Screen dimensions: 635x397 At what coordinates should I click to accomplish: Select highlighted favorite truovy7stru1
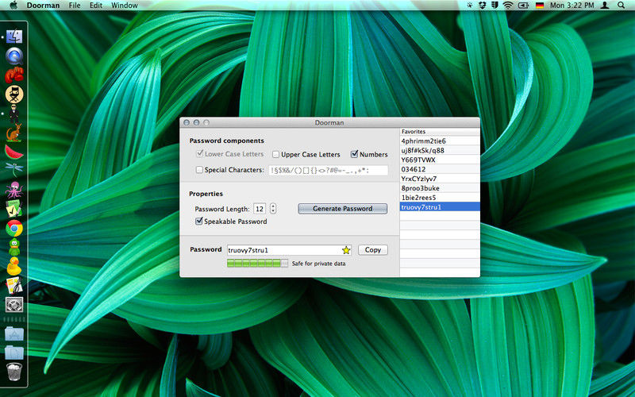440,207
